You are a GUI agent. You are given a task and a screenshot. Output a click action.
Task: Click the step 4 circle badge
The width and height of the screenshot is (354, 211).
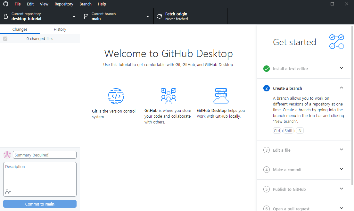pos(267,170)
